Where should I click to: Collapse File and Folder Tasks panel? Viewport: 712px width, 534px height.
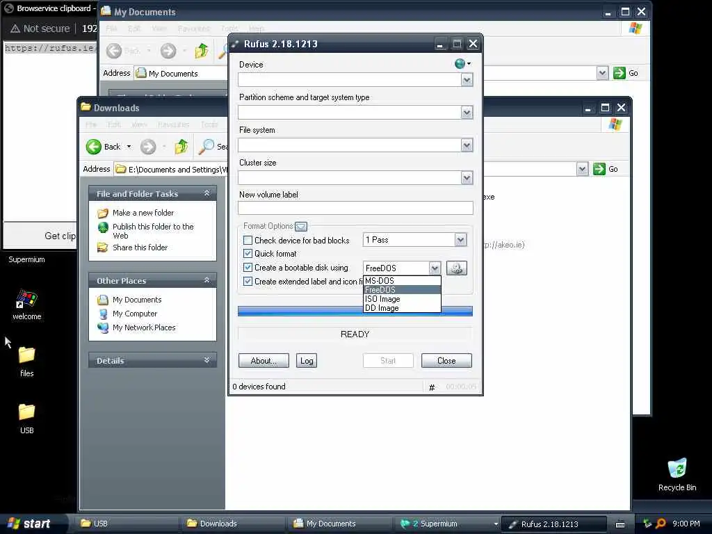point(207,193)
